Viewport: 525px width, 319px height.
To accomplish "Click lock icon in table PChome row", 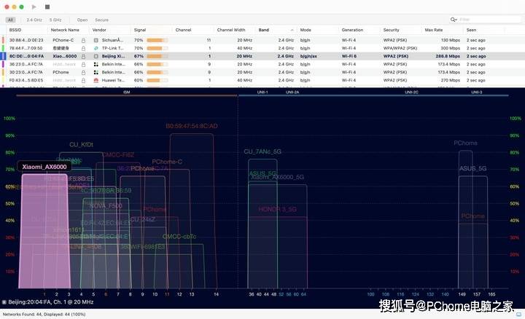I will point(83,72).
